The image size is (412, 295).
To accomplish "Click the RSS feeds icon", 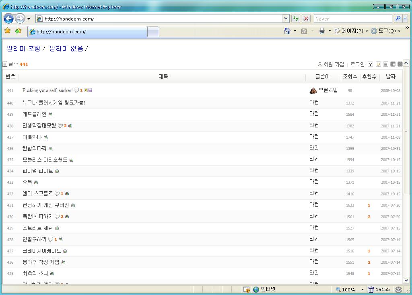I will (x=304, y=31).
